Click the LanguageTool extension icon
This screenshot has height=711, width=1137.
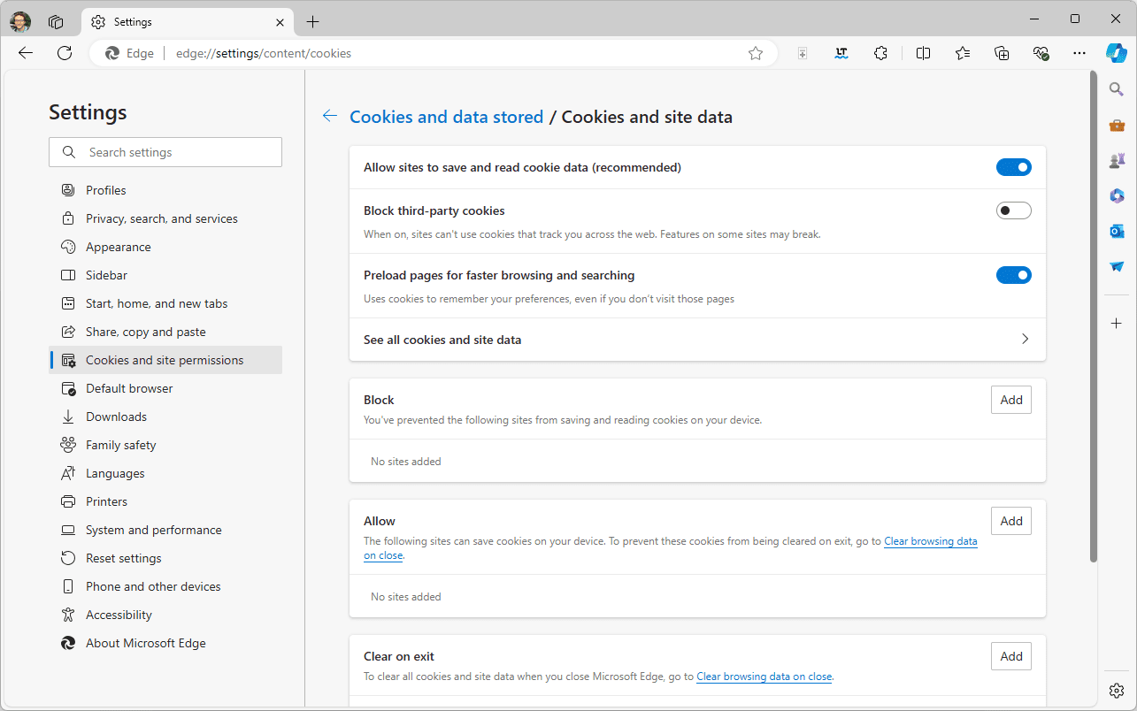tap(841, 53)
